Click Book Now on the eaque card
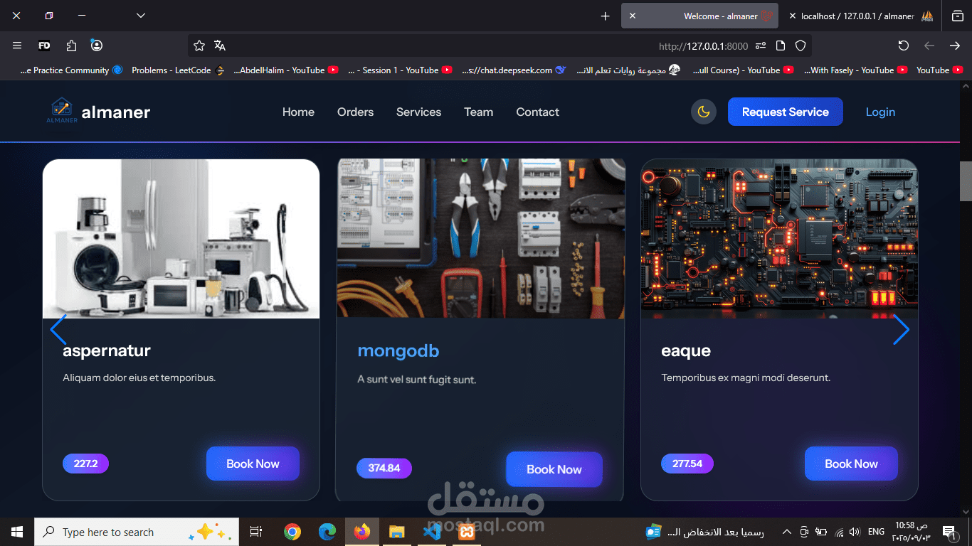This screenshot has width=972, height=546. click(x=851, y=464)
